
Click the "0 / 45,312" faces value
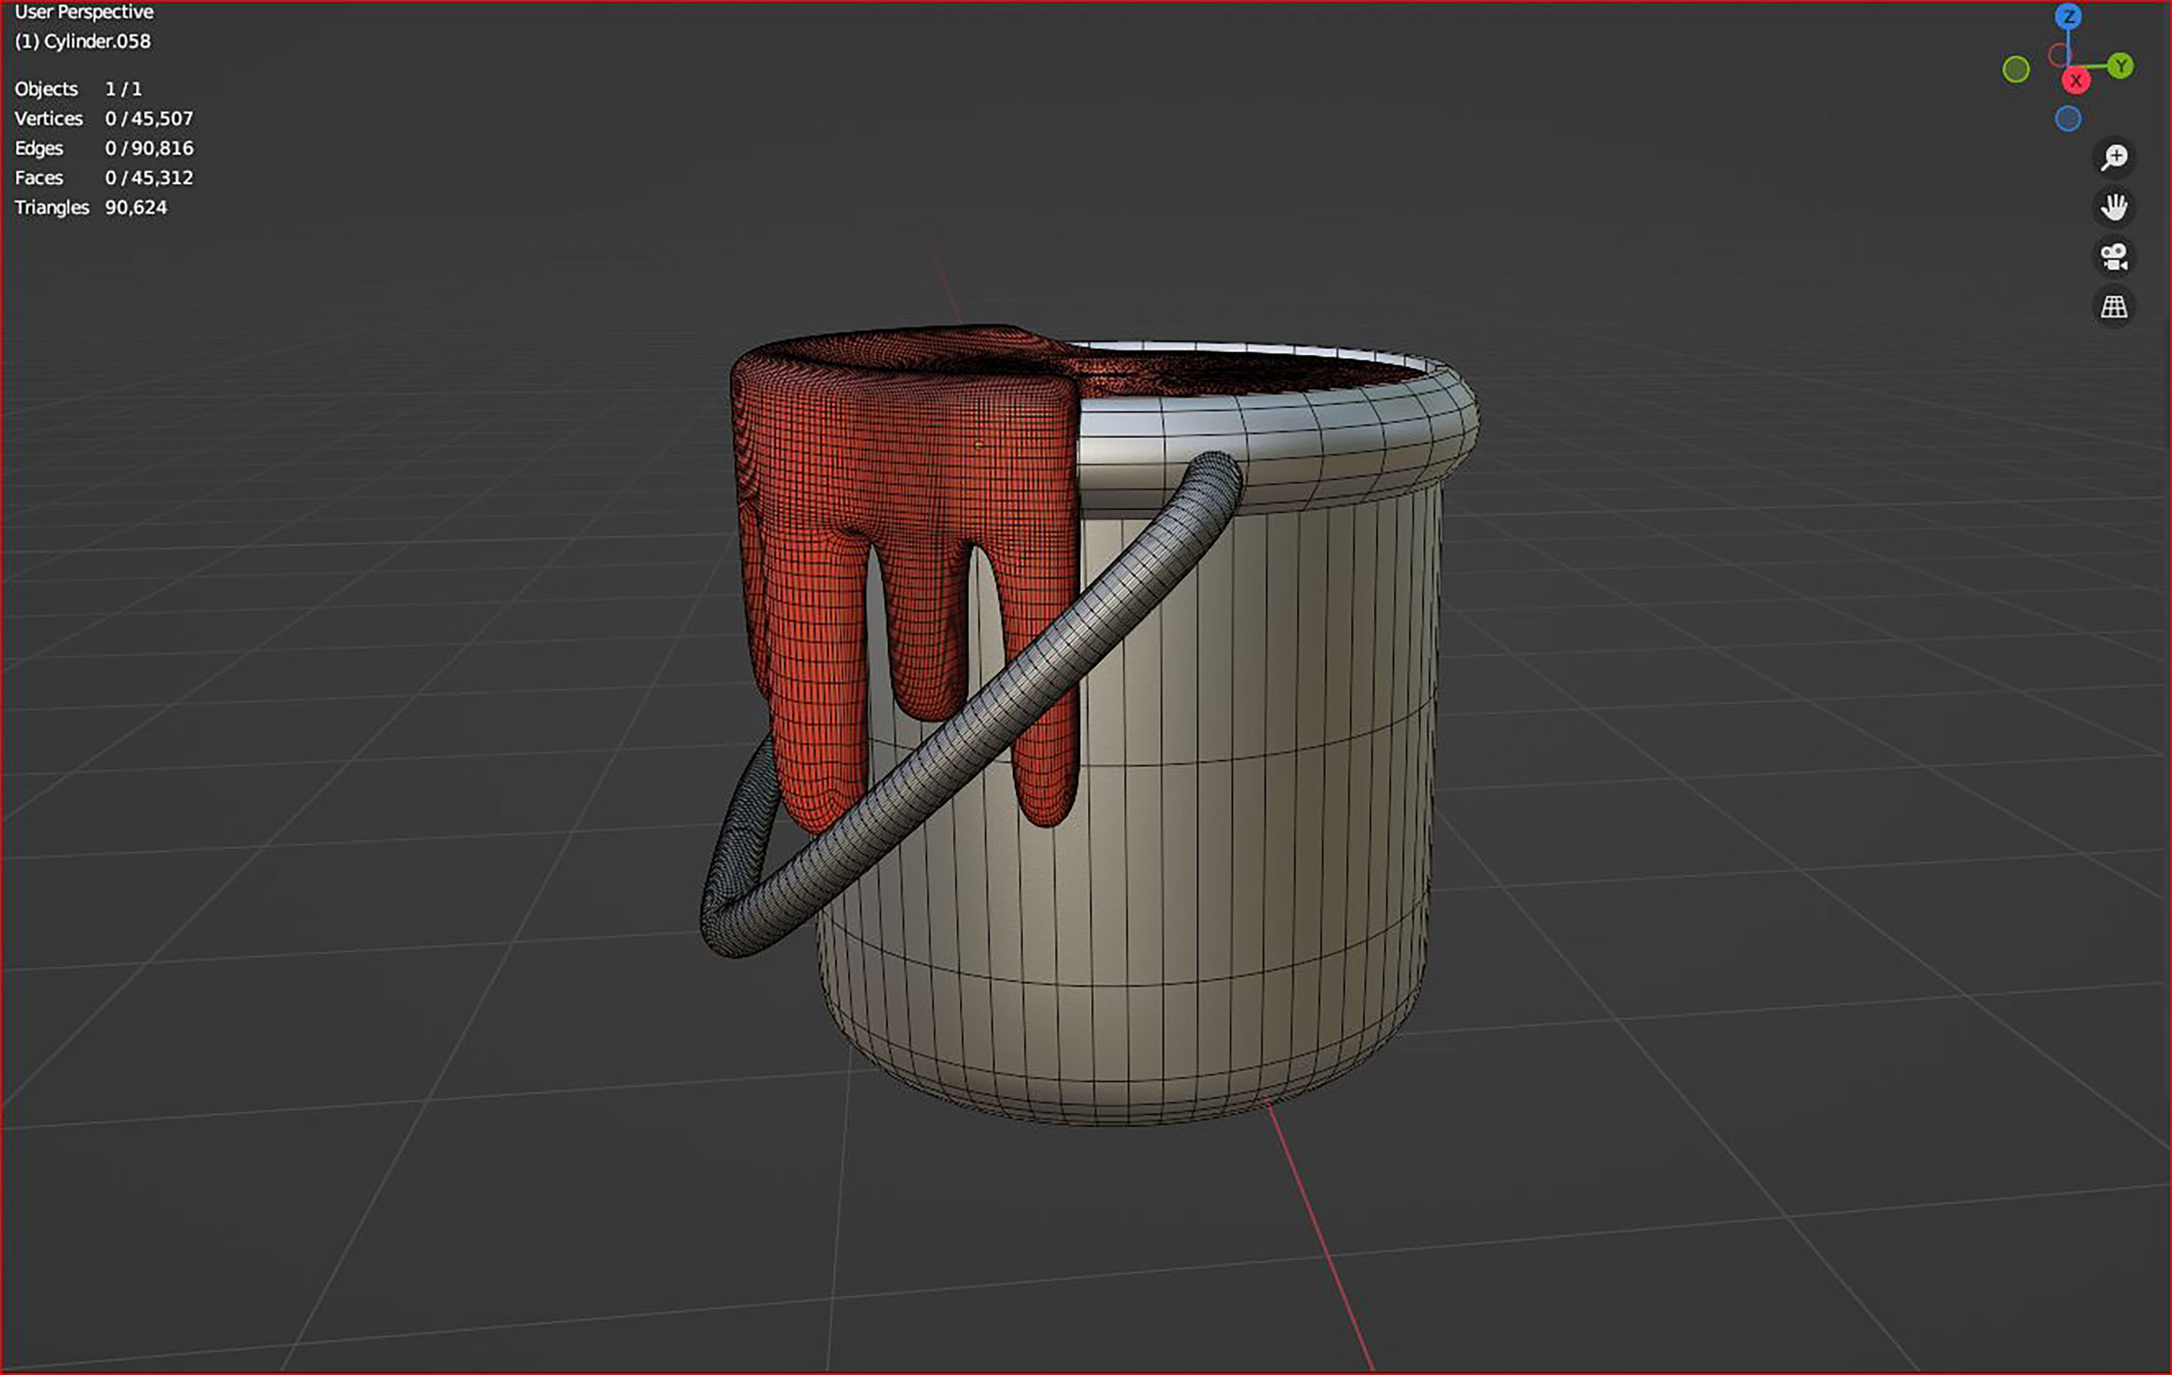point(149,177)
